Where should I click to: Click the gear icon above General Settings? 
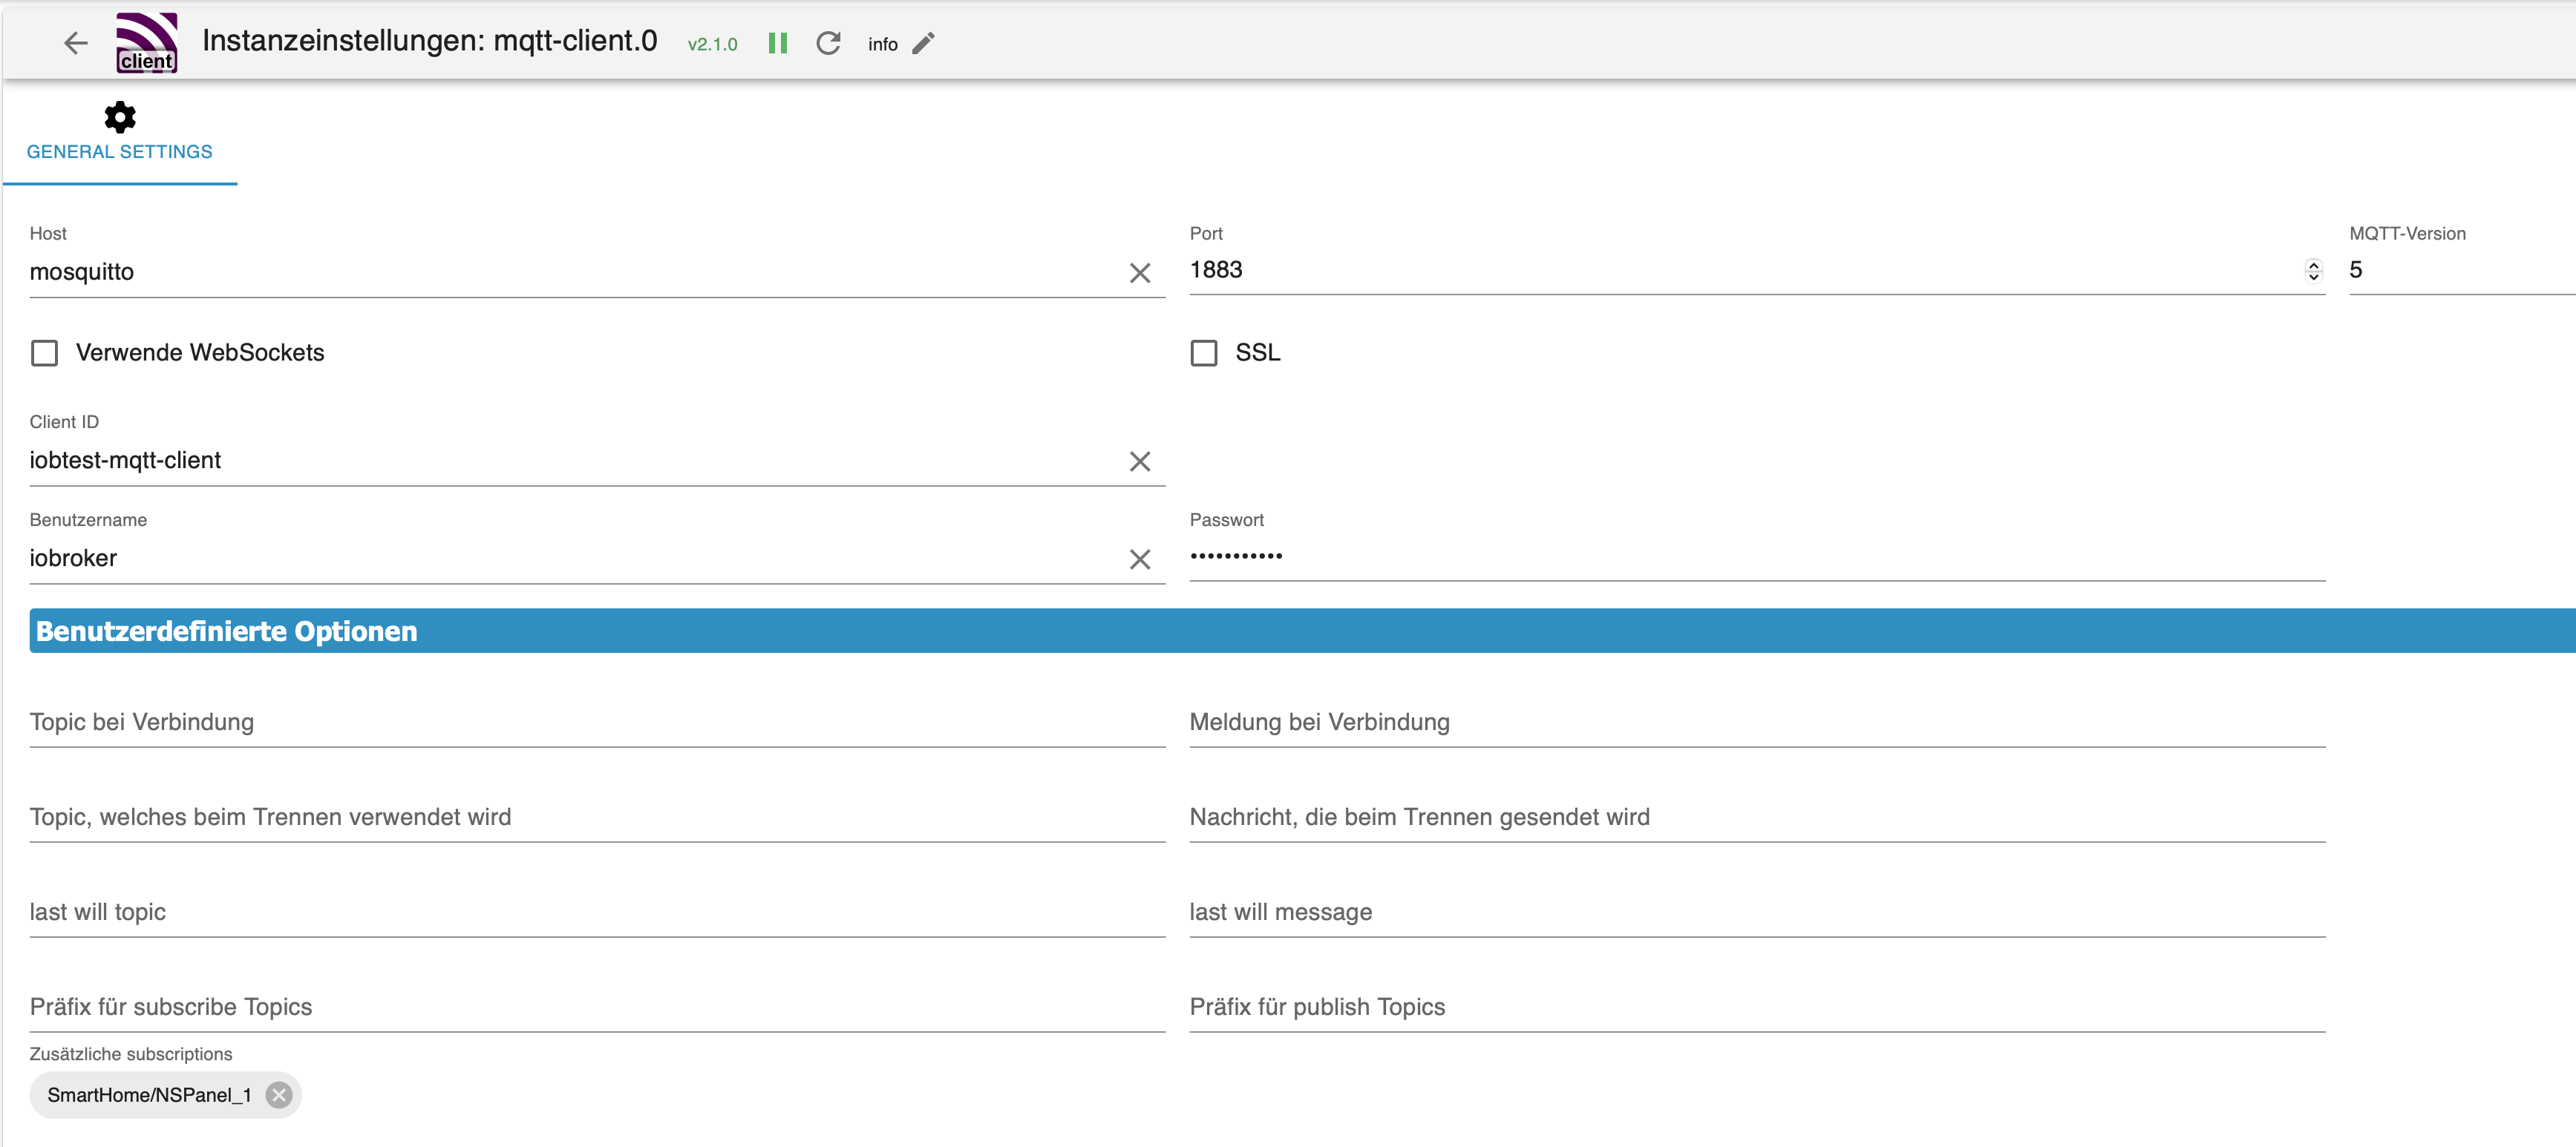[119, 117]
